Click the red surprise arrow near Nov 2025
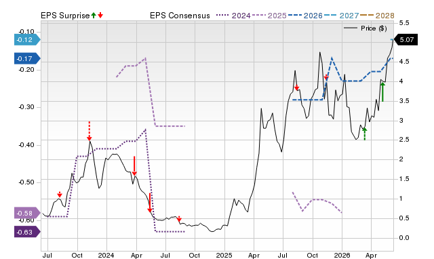The width and height of the screenshot is (434, 259). point(326,77)
